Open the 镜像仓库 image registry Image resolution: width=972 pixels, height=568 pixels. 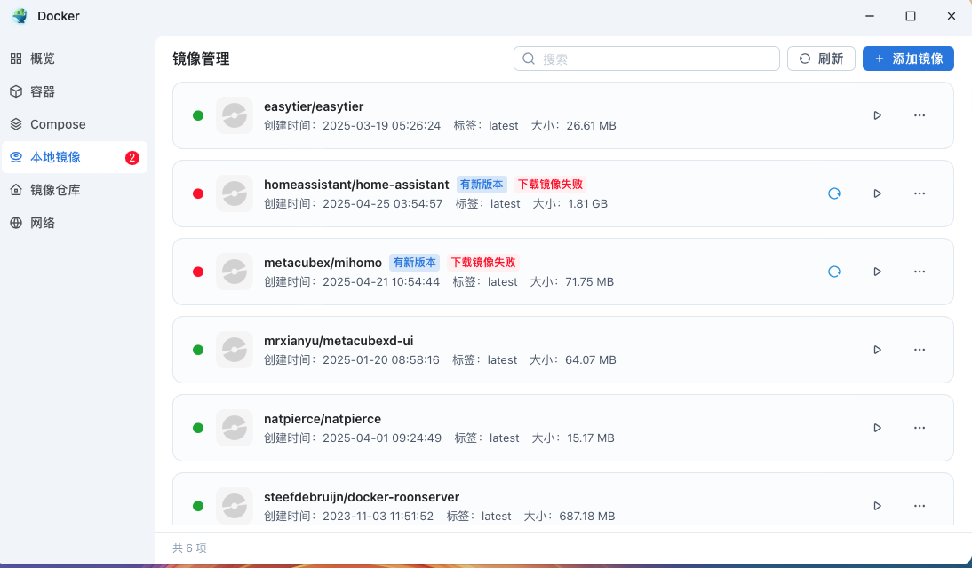(x=75, y=190)
